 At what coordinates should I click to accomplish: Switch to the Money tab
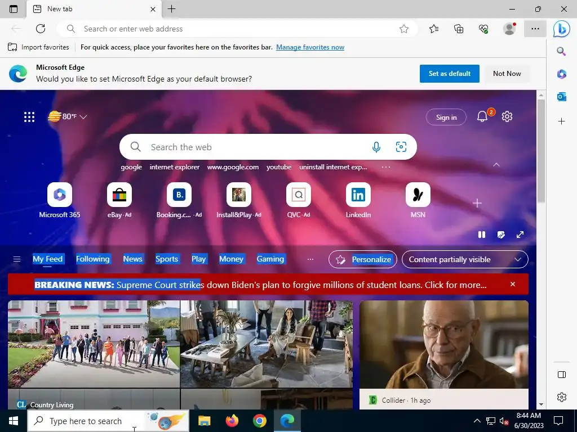(x=231, y=259)
